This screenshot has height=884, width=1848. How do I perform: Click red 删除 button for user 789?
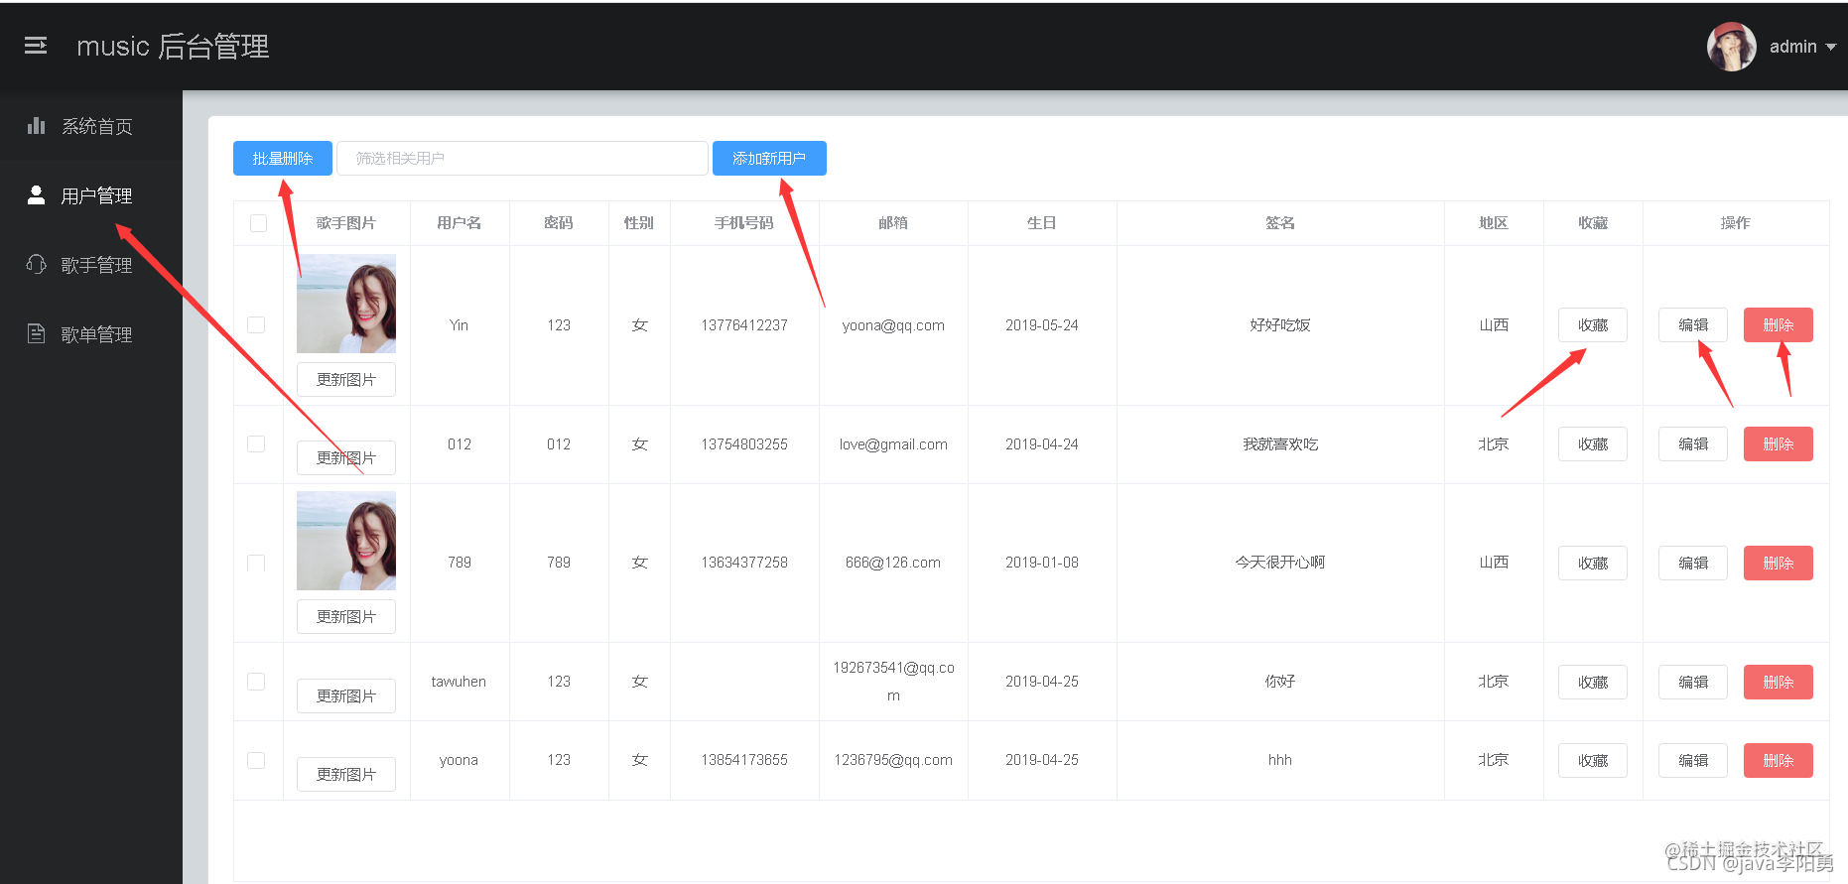pyautogui.click(x=1779, y=564)
